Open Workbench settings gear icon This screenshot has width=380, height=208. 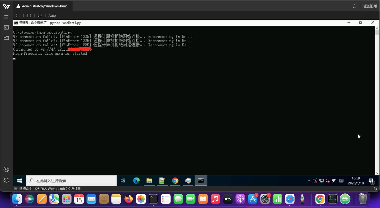coord(6,180)
